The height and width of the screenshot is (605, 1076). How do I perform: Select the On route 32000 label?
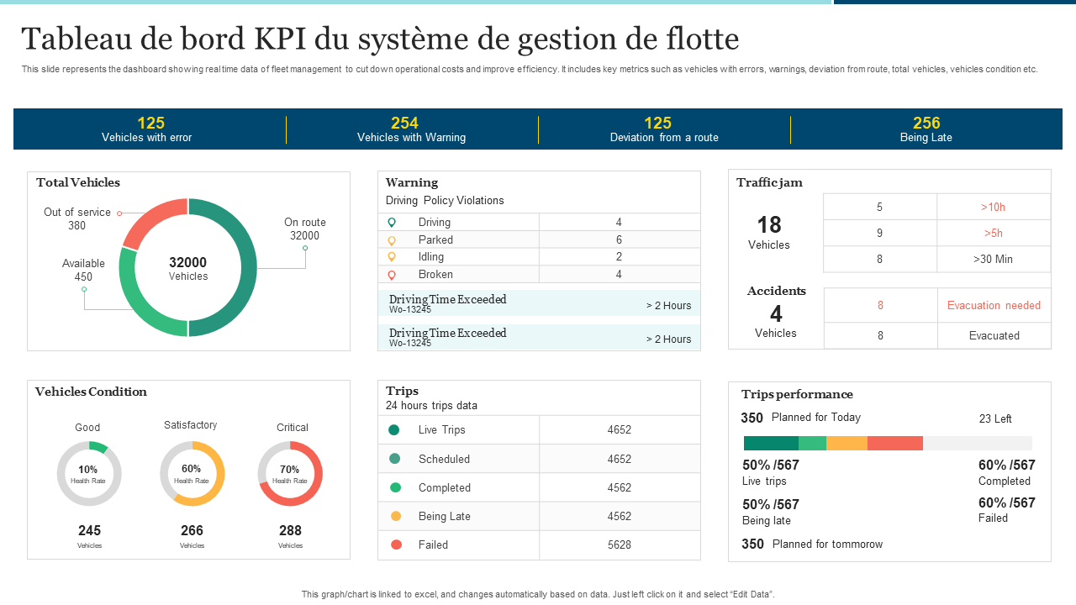(x=305, y=229)
